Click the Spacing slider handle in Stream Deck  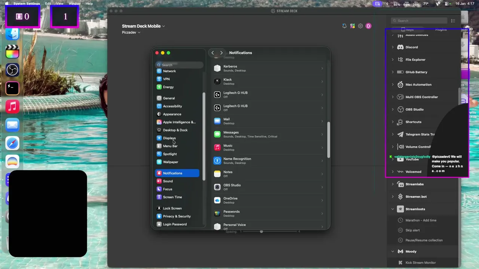(x=261, y=232)
